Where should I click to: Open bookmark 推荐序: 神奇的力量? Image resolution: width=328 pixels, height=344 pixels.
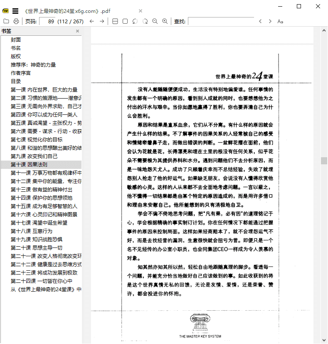point(33,65)
